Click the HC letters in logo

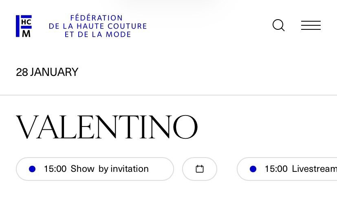26,22
